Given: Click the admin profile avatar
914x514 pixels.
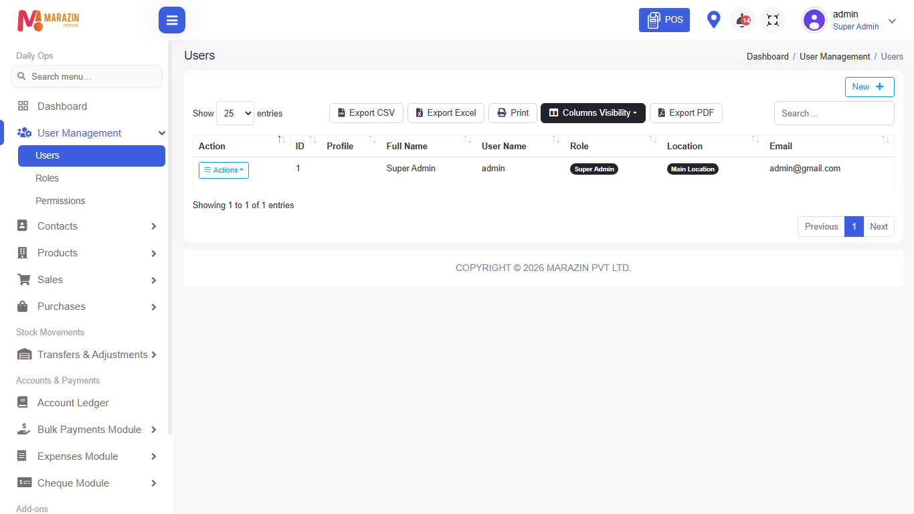Looking at the screenshot, I should (x=814, y=20).
